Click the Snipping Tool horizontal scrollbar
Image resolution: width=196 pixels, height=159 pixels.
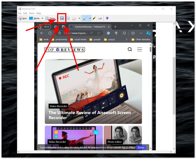click(95, 152)
